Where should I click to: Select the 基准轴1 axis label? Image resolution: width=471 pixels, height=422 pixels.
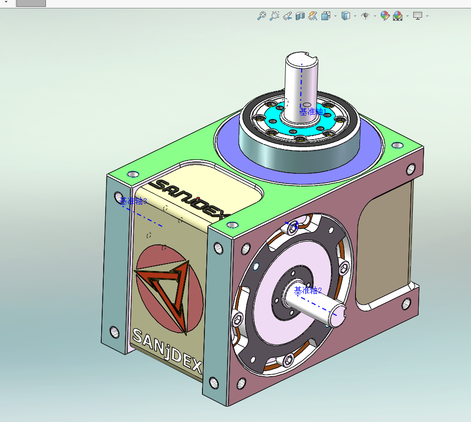pos(313,112)
